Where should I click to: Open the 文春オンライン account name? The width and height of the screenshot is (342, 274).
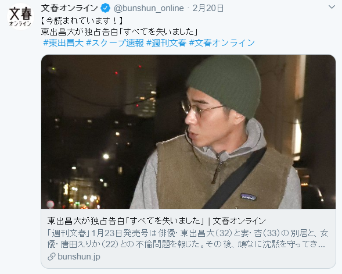pos(69,8)
